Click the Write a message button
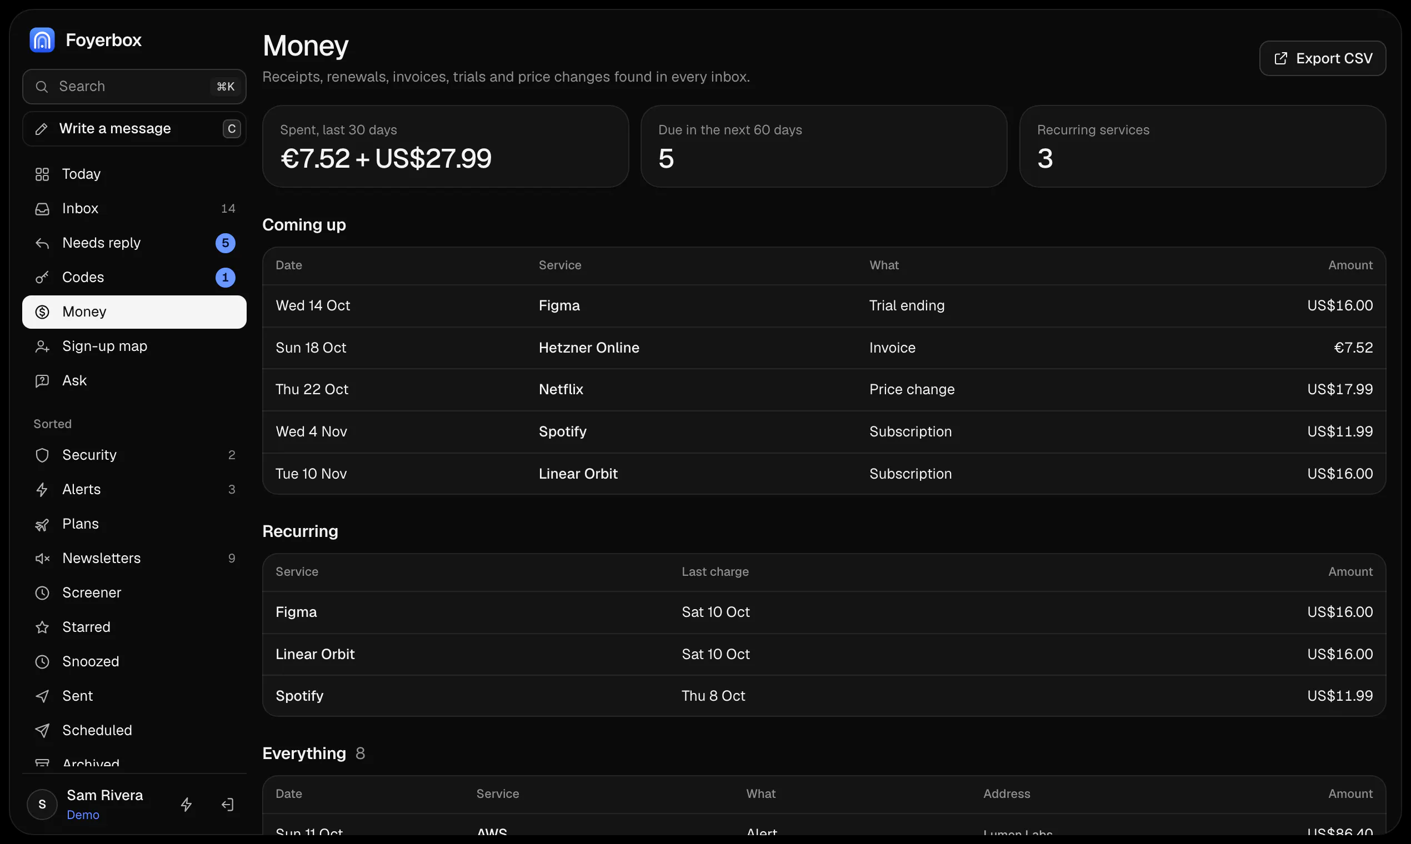This screenshot has height=844, width=1411. 134,128
